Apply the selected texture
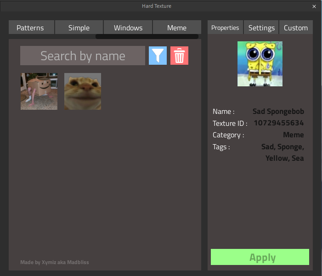This screenshot has width=322, height=276. pos(260,257)
